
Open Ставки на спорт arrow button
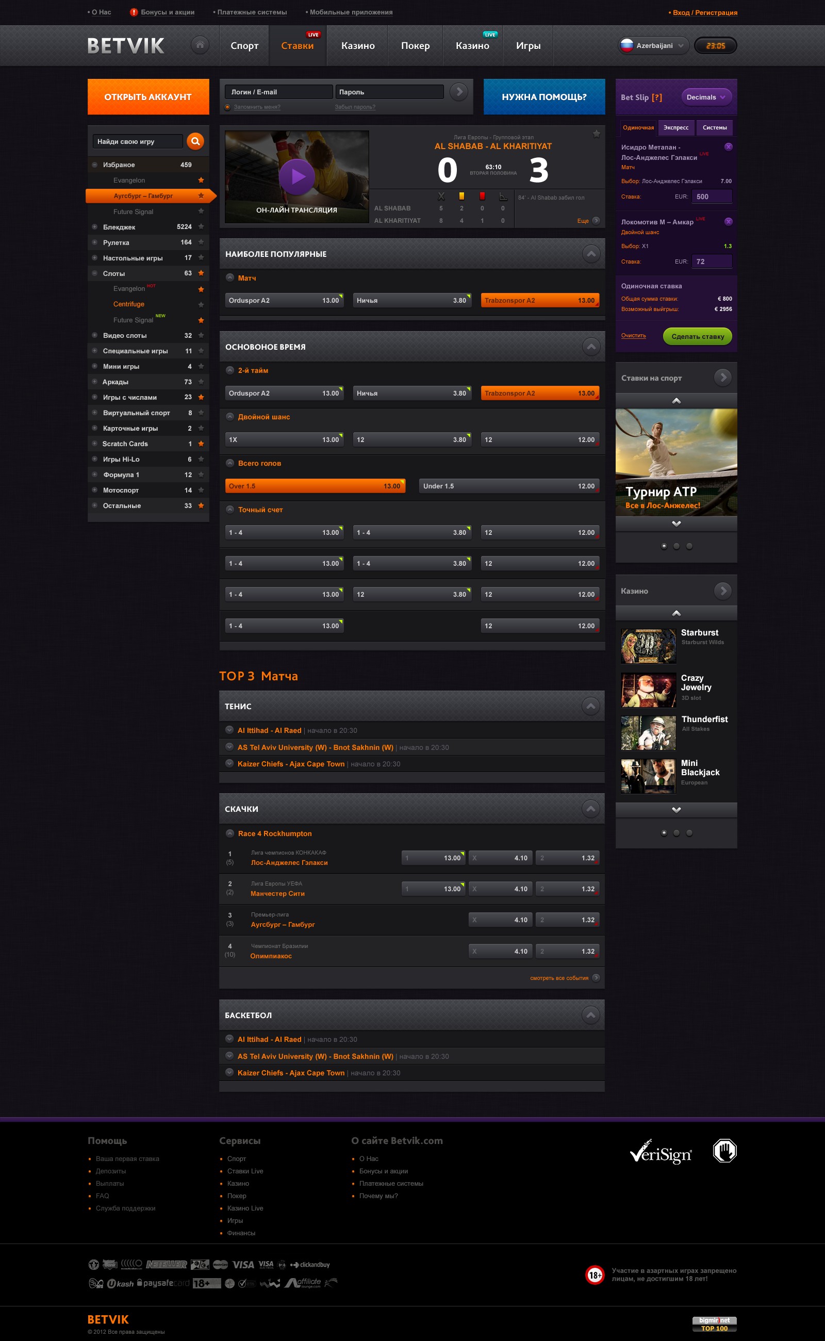tap(722, 377)
